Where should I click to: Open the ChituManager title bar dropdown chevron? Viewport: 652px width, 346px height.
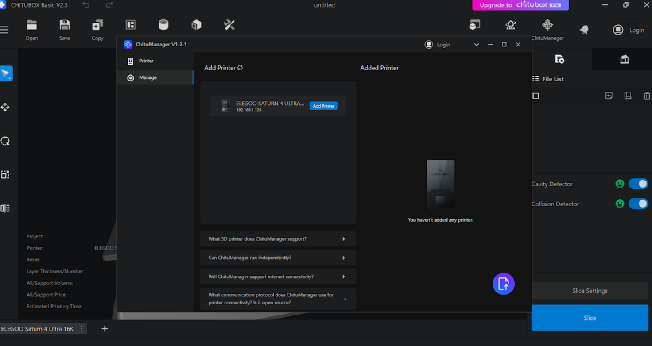[x=477, y=45]
